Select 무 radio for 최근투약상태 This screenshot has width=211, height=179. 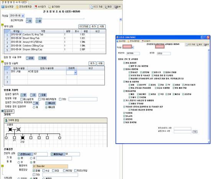click(27, 21)
